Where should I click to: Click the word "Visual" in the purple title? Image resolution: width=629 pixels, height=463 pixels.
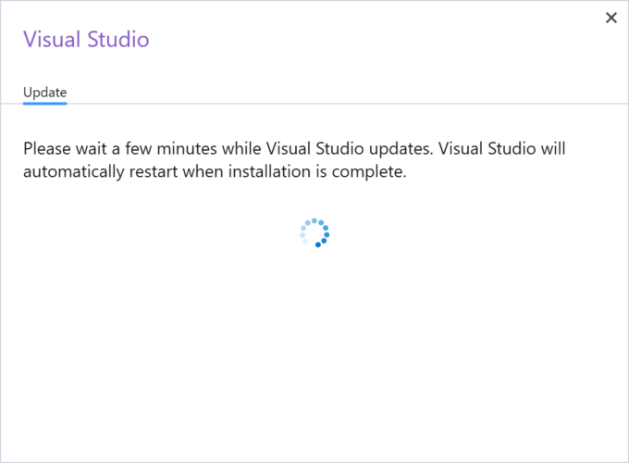(x=53, y=39)
